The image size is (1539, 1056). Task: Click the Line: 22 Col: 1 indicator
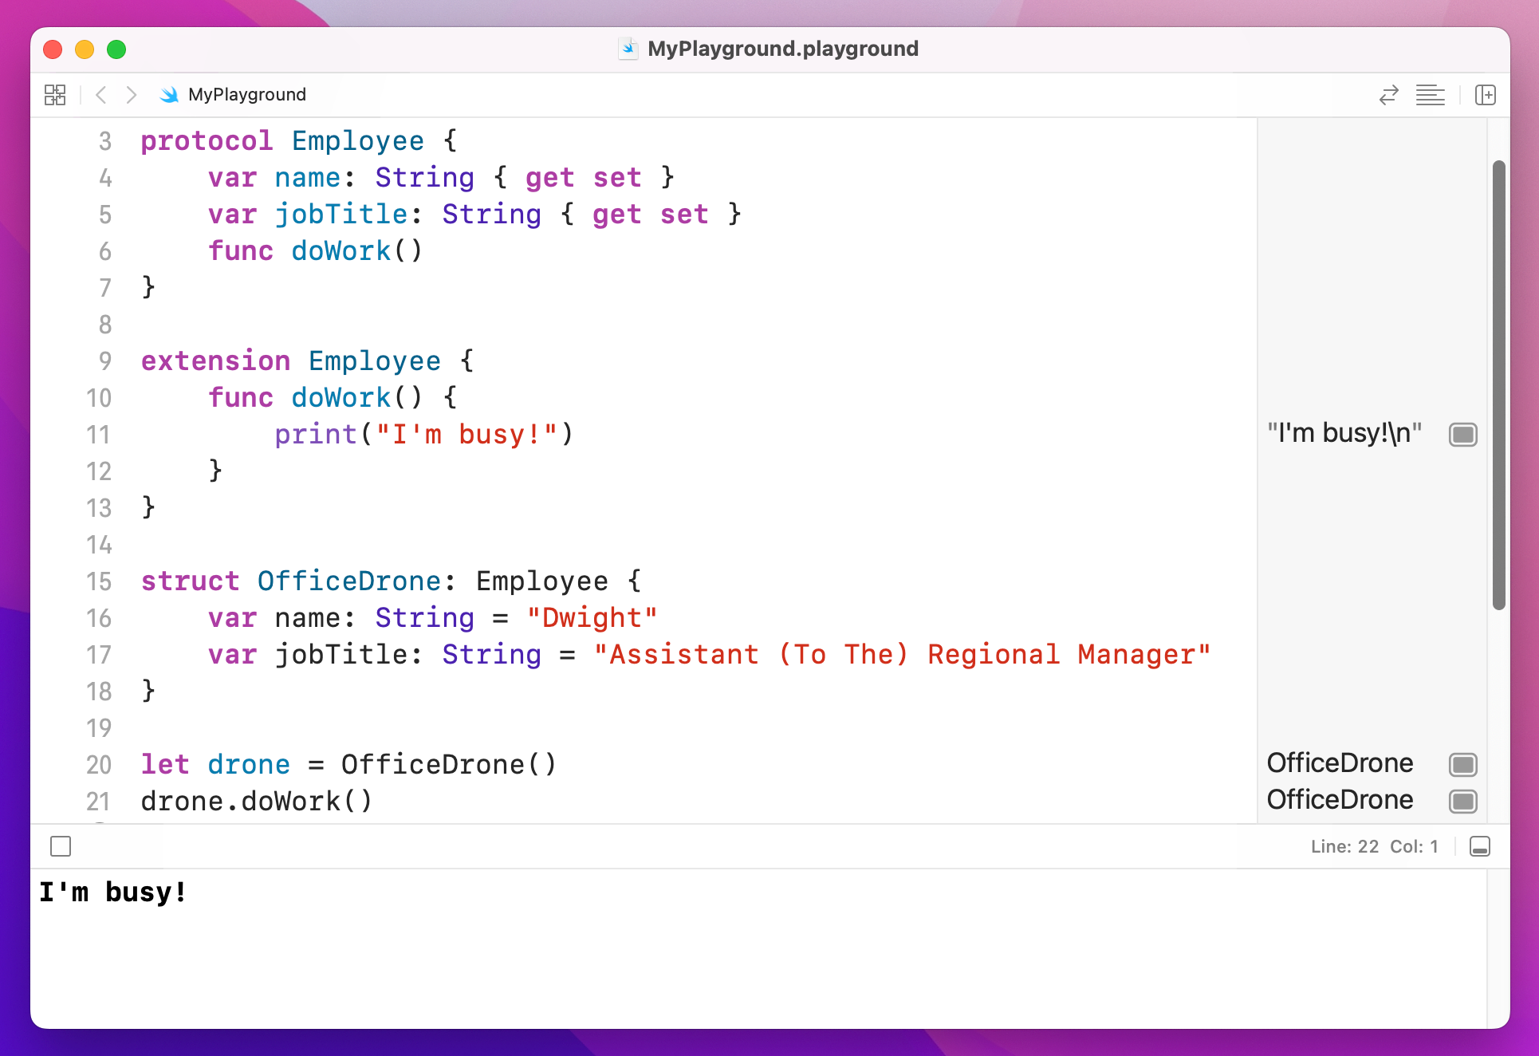point(1373,846)
